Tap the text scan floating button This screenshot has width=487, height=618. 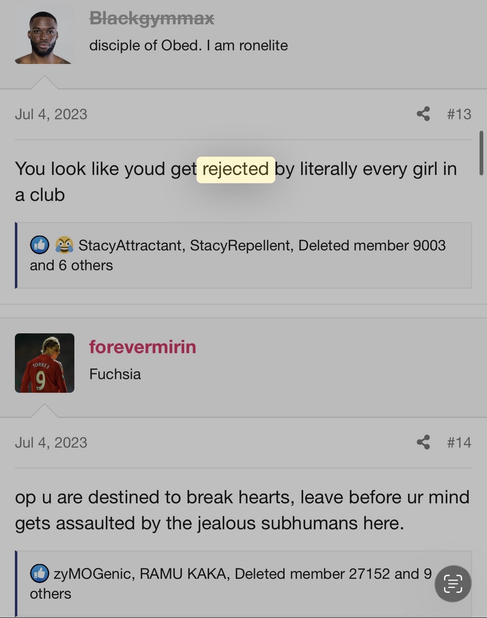[x=453, y=584]
